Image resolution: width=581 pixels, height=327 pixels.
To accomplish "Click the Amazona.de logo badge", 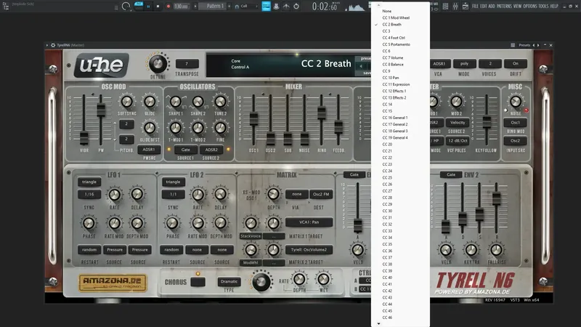I will (x=113, y=283).
